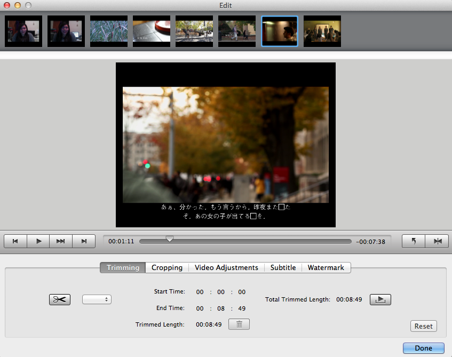This screenshot has width=452, height=357.
Task: Click the scissors trim button
Action: 60,299
